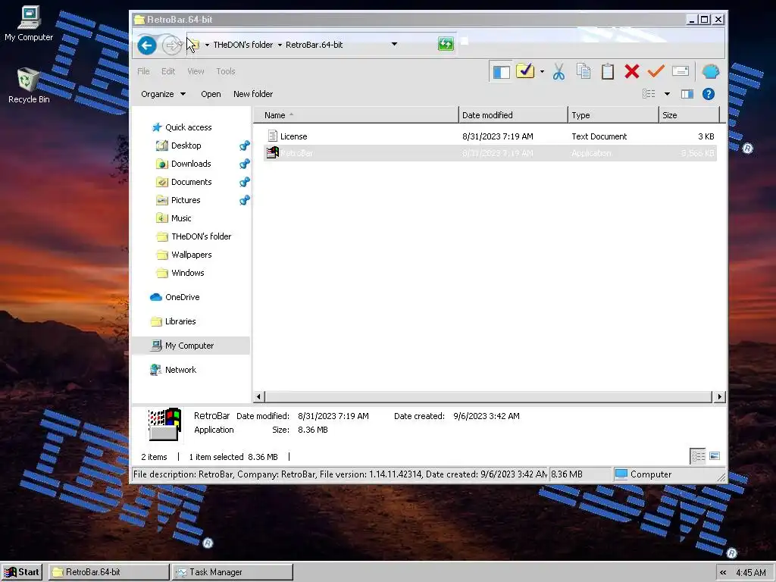
Task: Open Downloads in the sidebar
Action: (191, 164)
